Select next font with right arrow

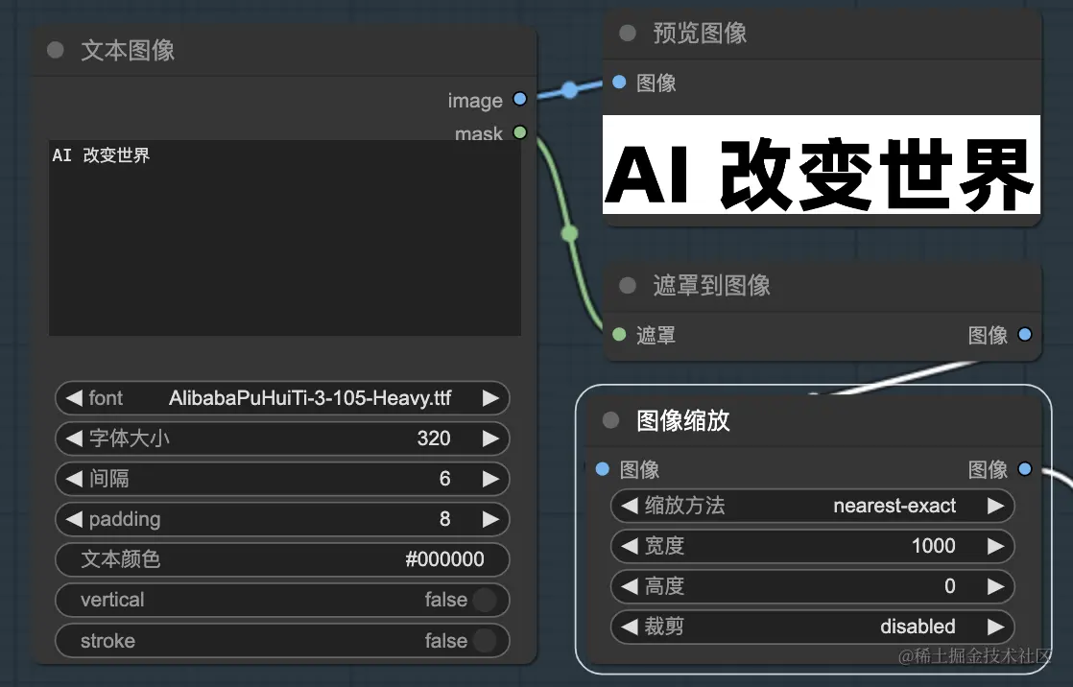point(490,398)
